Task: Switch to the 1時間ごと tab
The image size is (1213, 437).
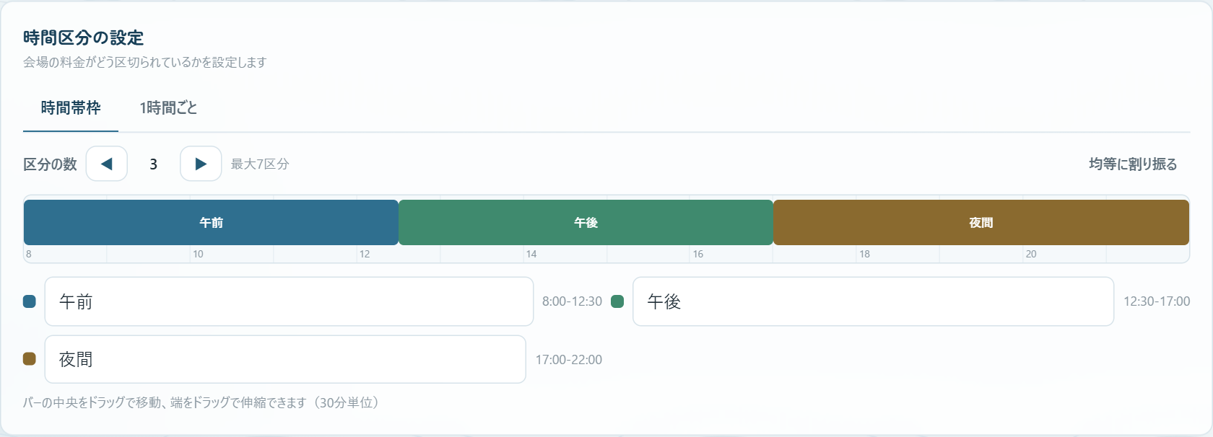Action: tap(168, 108)
